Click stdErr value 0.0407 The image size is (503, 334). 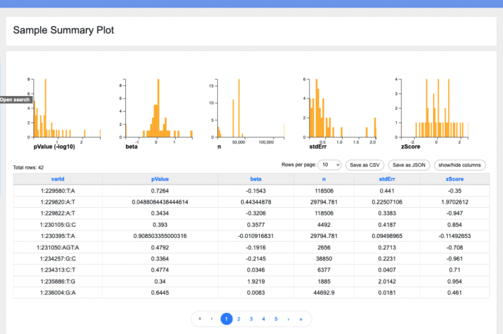point(387,270)
